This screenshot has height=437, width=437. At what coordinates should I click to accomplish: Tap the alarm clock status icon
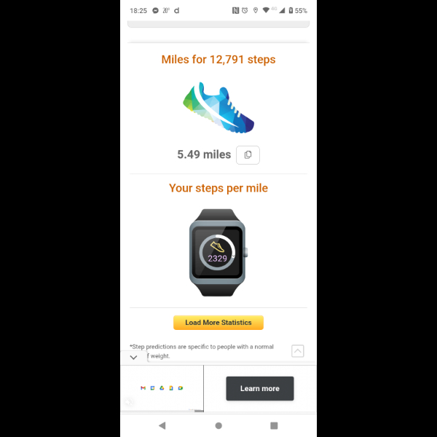click(245, 11)
